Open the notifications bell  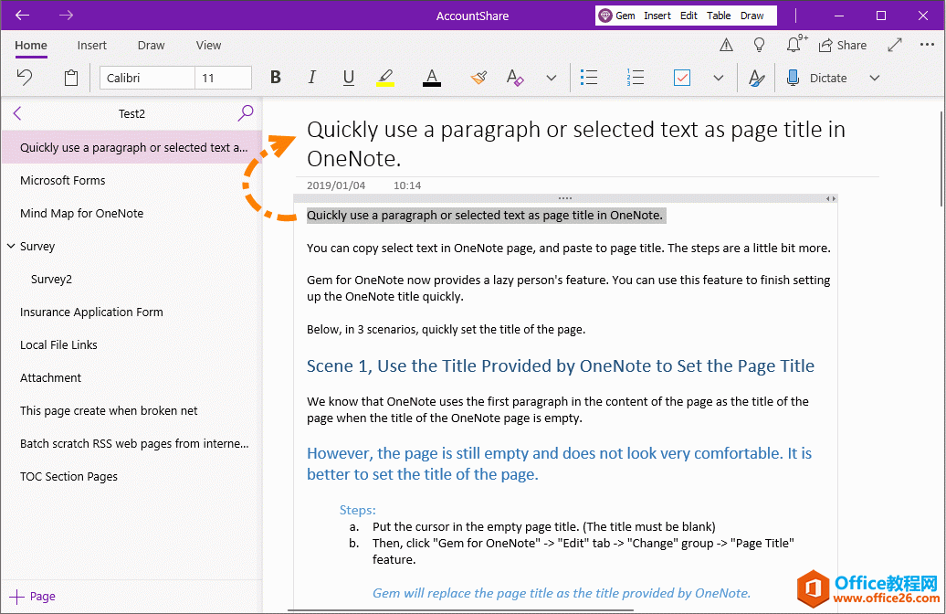[x=794, y=45]
